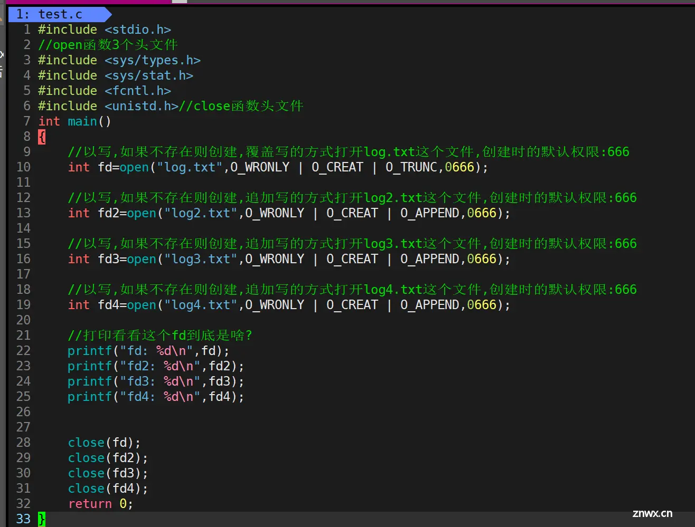Click the close函数头文件 comment
The height and width of the screenshot is (527, 695).
[241, 106]
